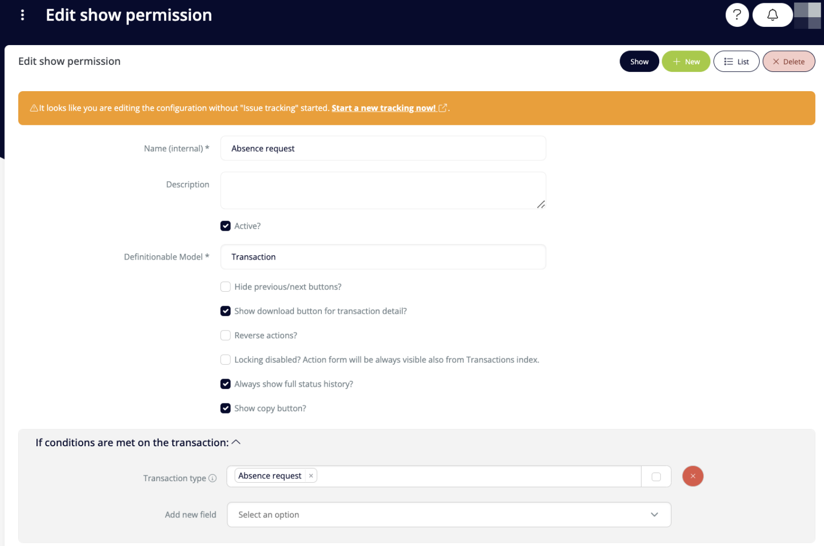Open the three-dot vertical menu
This screenshot has width=824, height=546.
click(x=23, y=15)
